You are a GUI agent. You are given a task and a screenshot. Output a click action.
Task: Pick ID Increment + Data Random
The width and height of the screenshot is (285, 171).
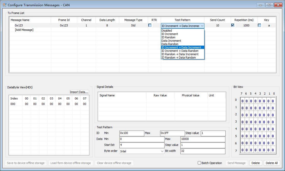coord(183,51)
